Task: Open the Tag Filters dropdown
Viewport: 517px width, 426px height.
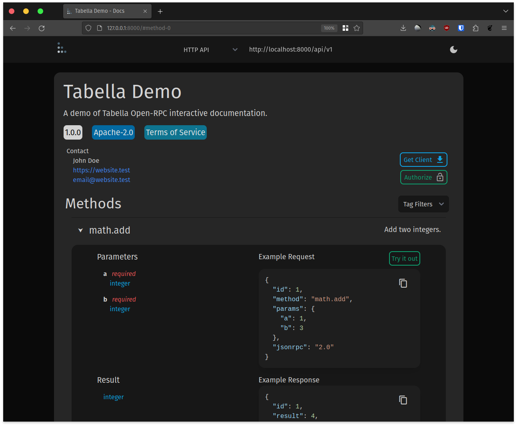Action: click(x=423, y=204)
